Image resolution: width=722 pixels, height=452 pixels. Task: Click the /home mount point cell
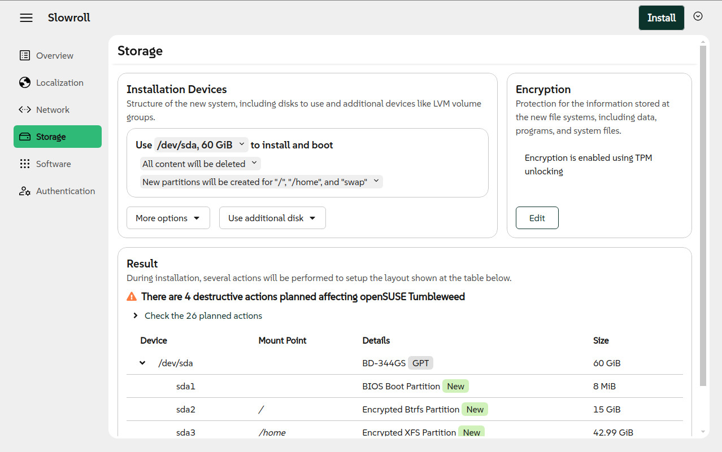(272, 433)
